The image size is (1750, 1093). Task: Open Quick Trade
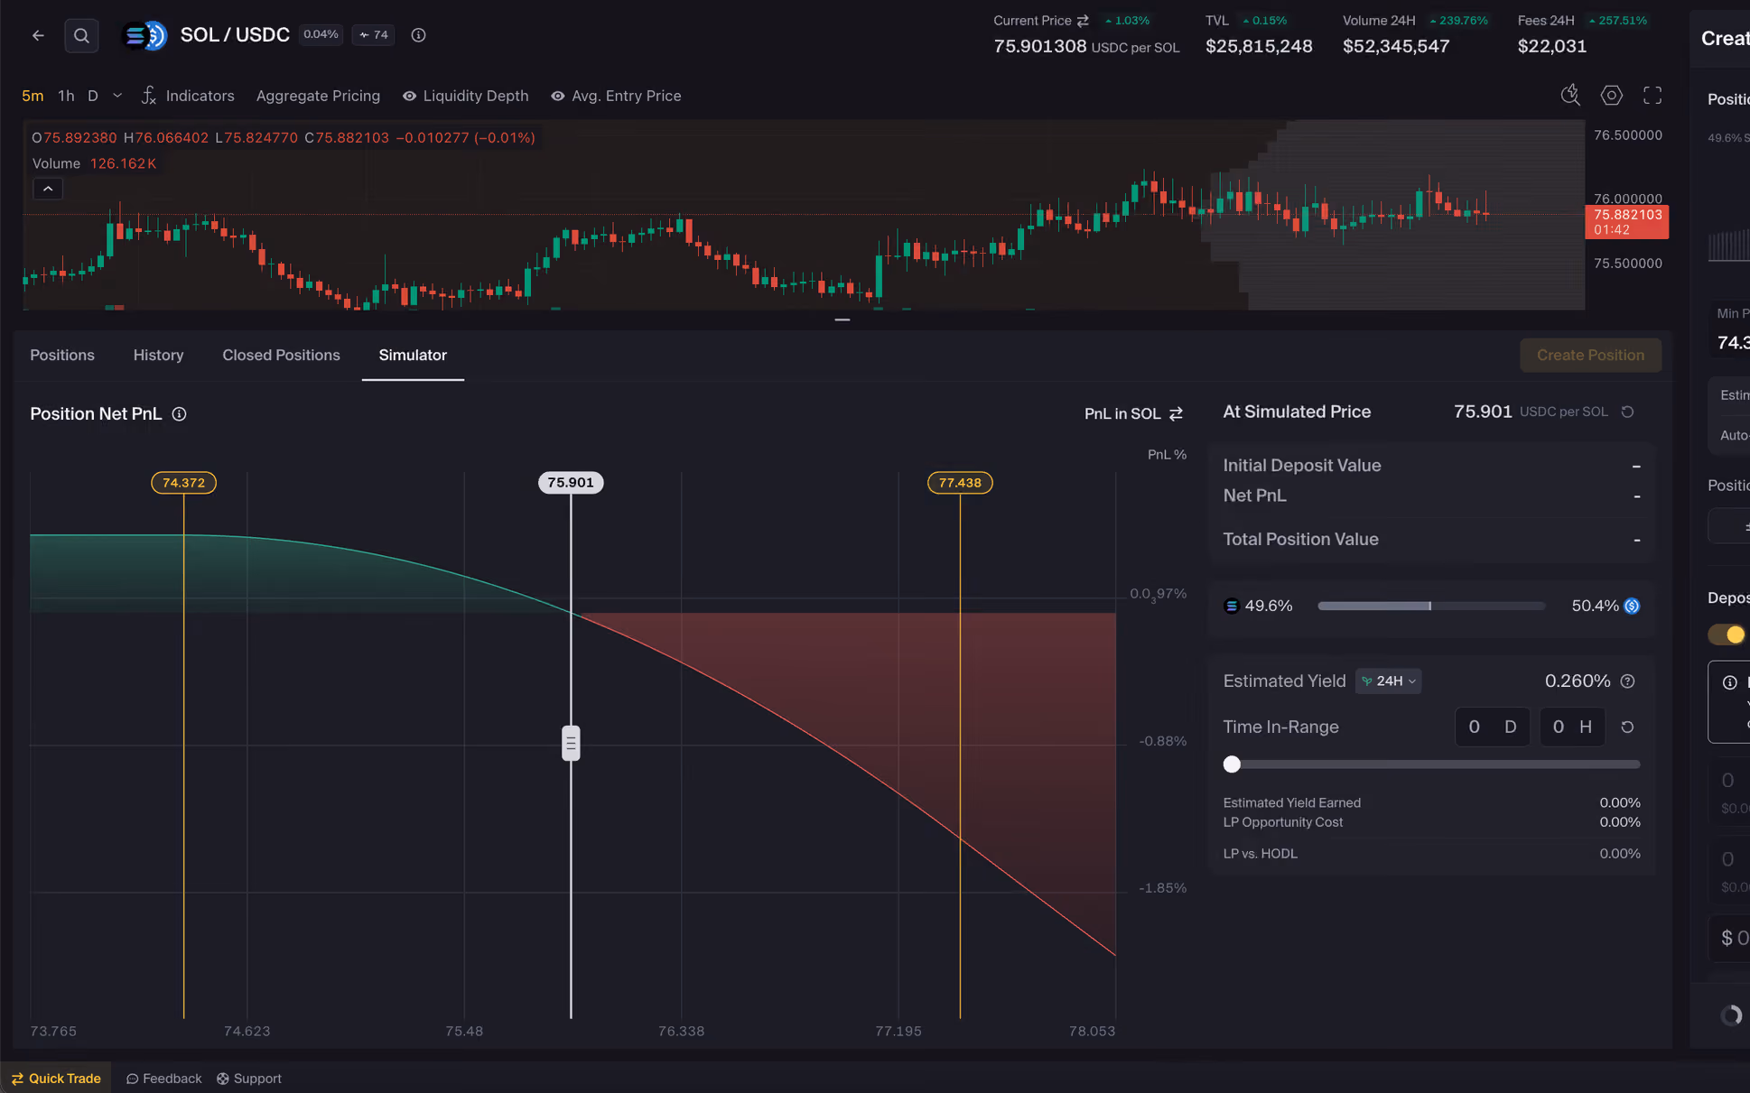pyautogui.click(x=56, y=1079)
